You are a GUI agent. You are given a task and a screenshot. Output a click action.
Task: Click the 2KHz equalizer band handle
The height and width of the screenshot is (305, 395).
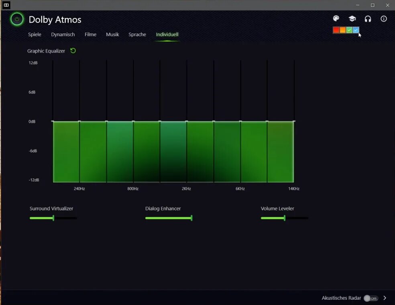[x=186, y=121]
